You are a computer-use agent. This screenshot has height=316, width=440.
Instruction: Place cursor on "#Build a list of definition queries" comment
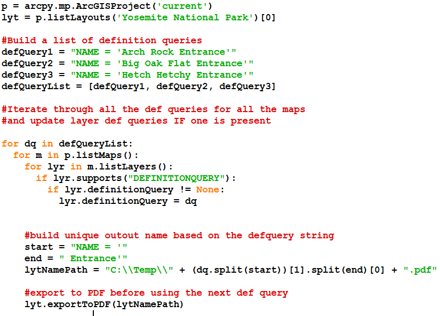click(102, 40)
